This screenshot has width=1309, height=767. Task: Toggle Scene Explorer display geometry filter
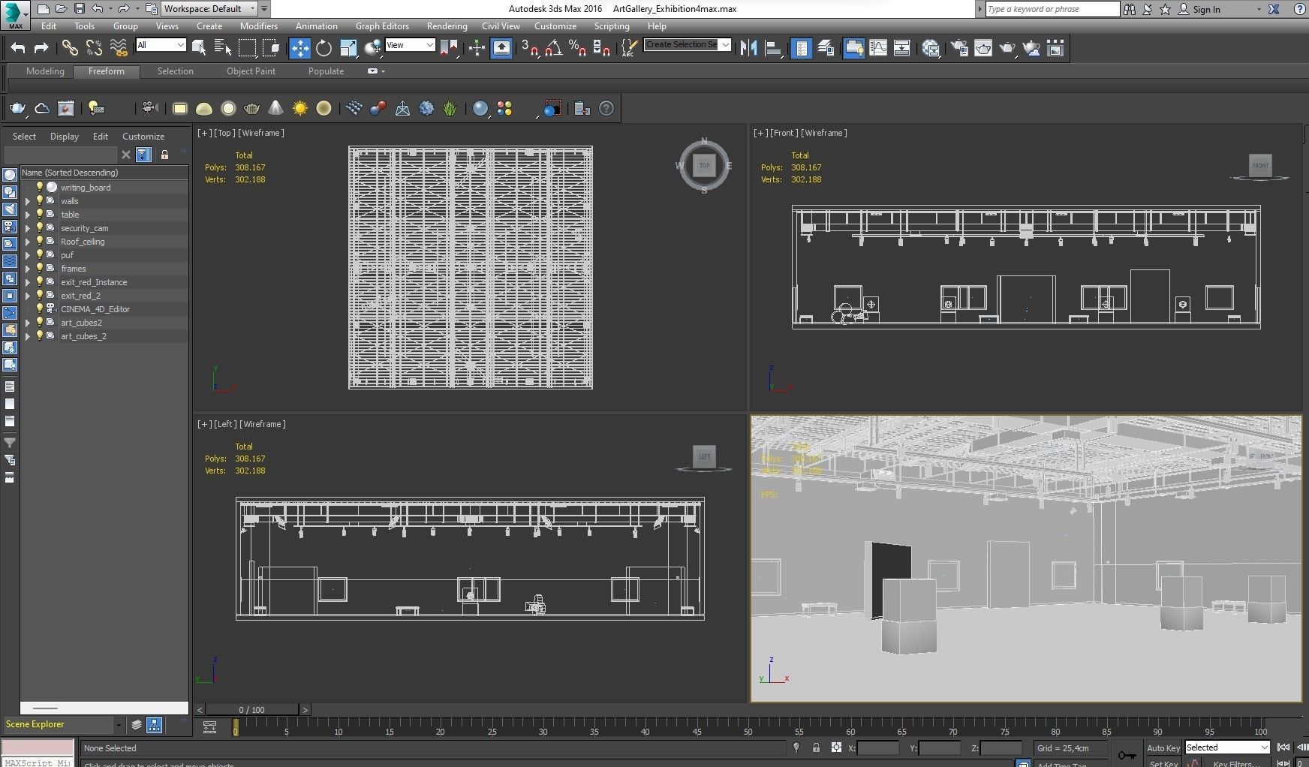pos(10,175)
